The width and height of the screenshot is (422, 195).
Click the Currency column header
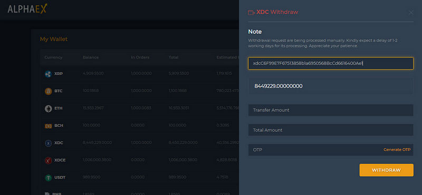click(x=53, y=57)
